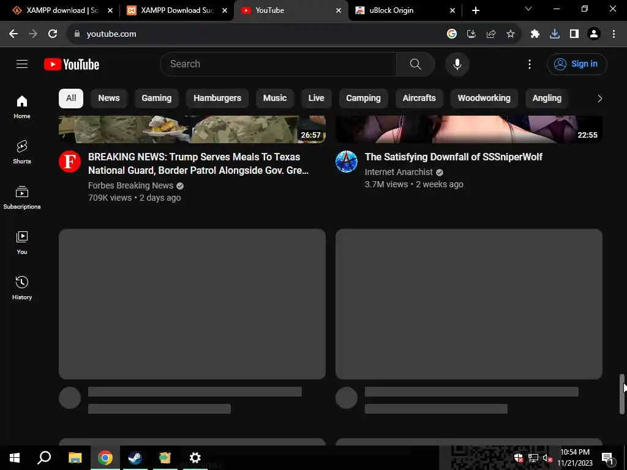Screen dimensions: 627x470
Task: Show more category chips with right arrow
Action: 599,99
